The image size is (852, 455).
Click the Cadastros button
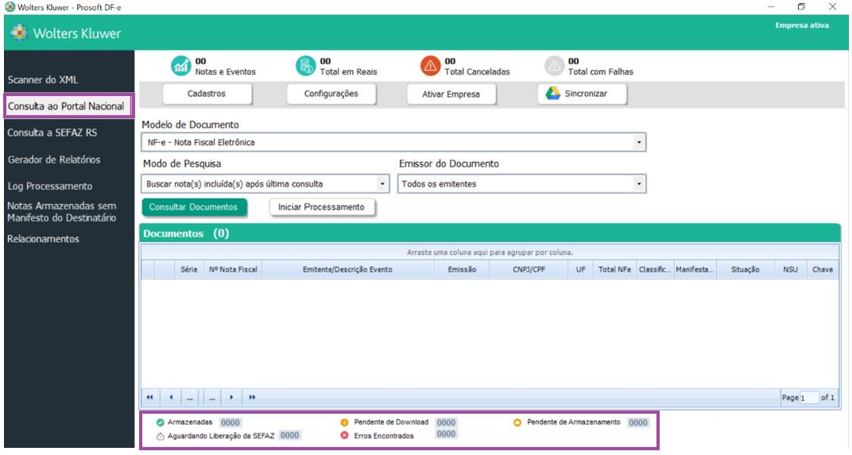207,94
